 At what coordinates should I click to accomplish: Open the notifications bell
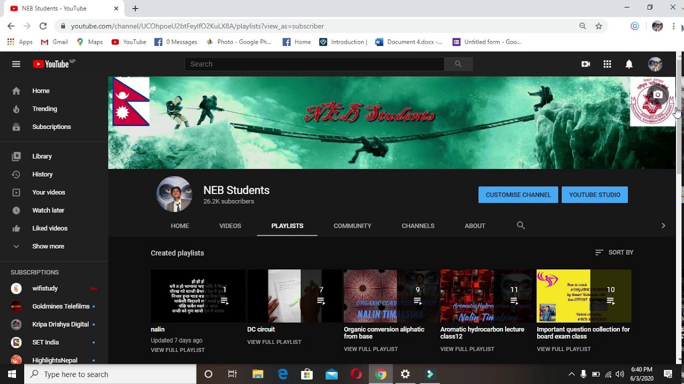tap(629, 64)
